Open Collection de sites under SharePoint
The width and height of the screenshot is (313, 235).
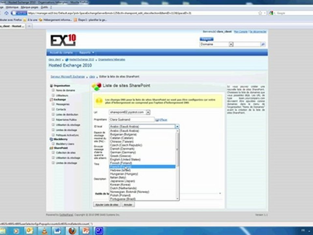tap(66, 153)
